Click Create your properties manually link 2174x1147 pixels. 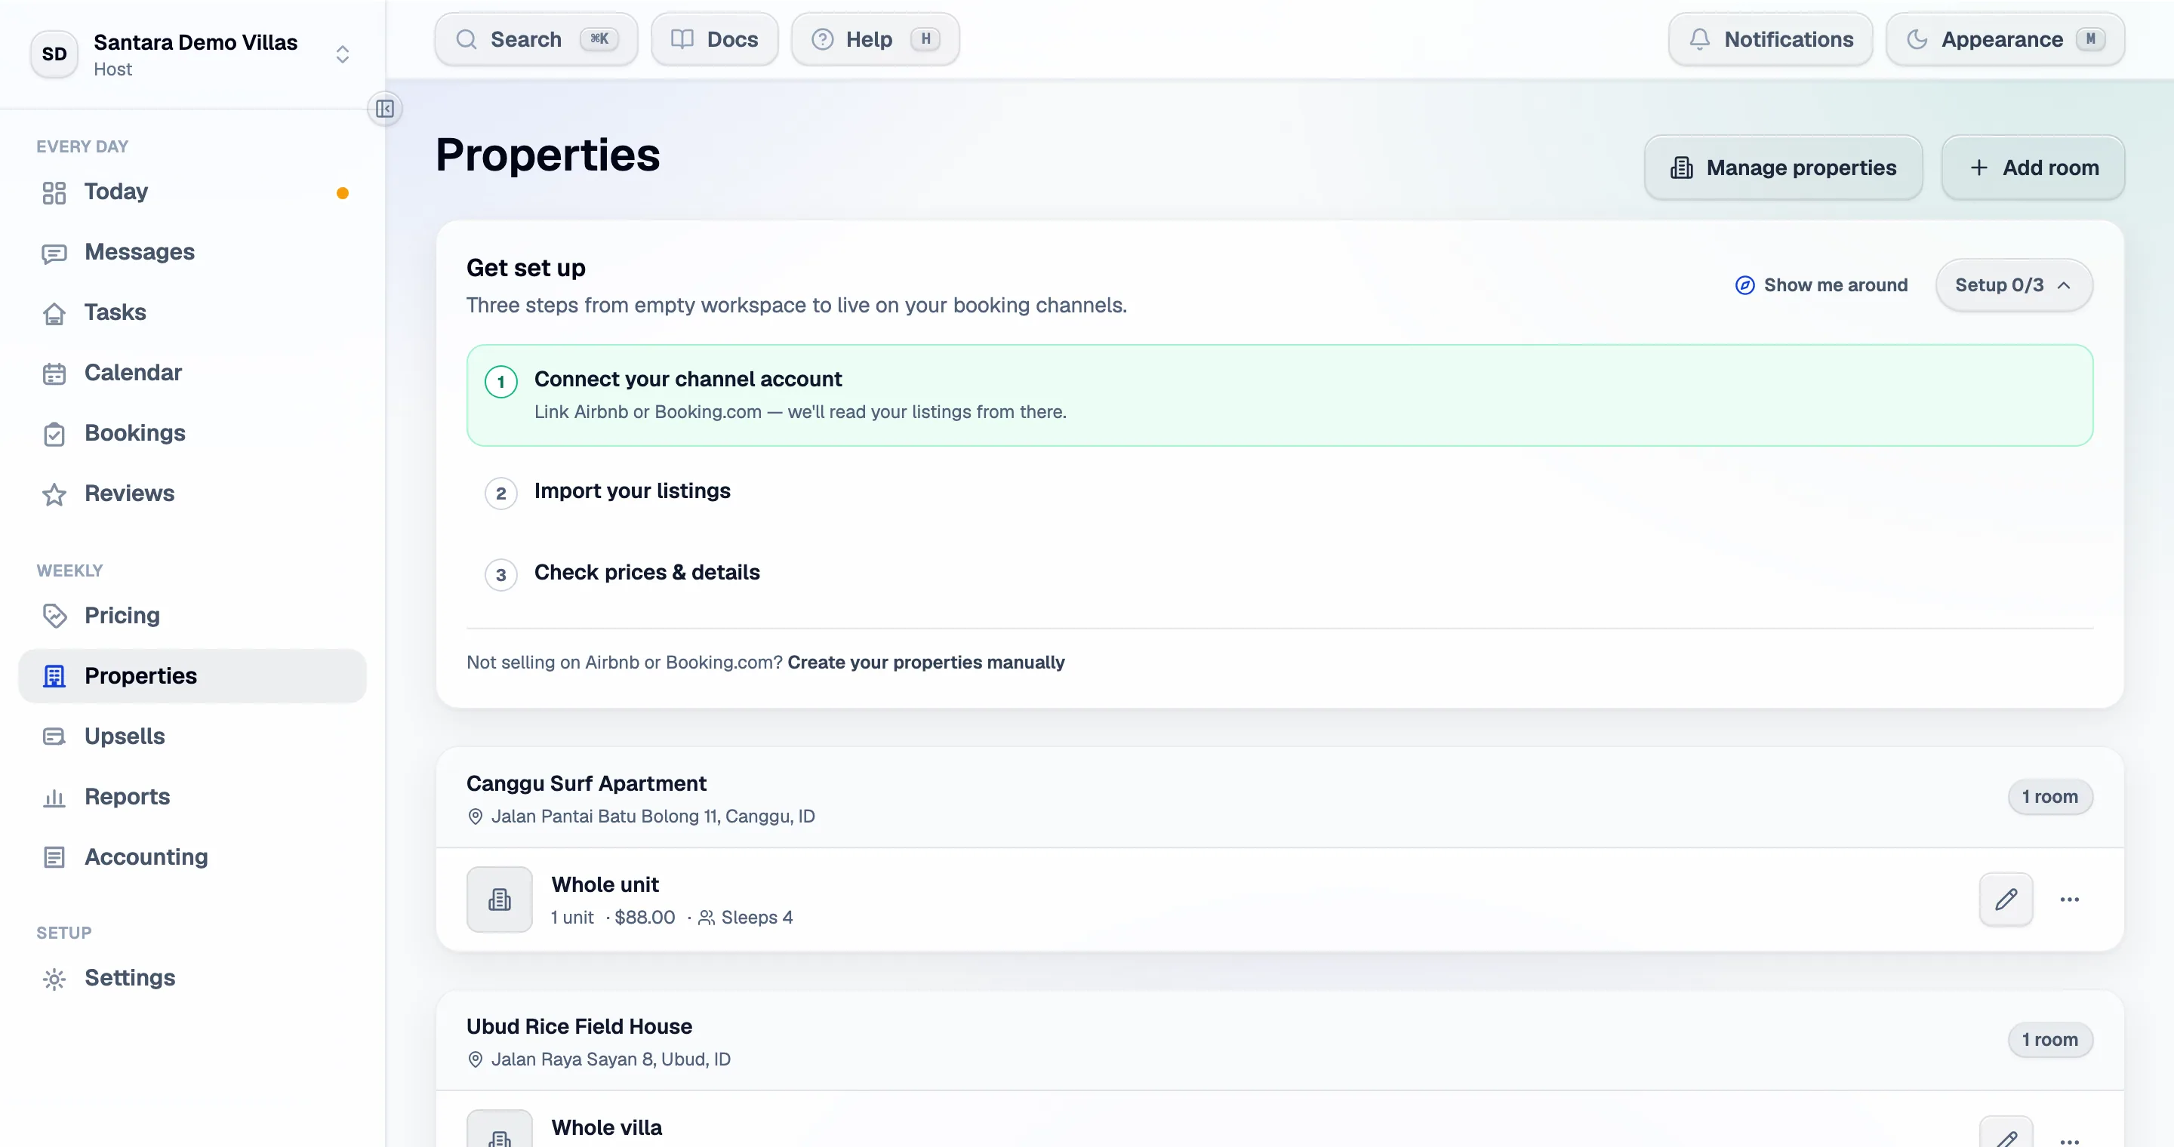pyautogui.click(x=925, y=663)
